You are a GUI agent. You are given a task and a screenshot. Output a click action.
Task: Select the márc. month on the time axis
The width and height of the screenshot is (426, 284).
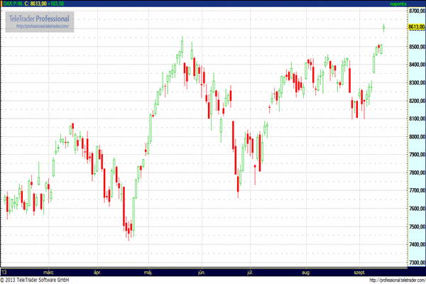tap(49, 272)
